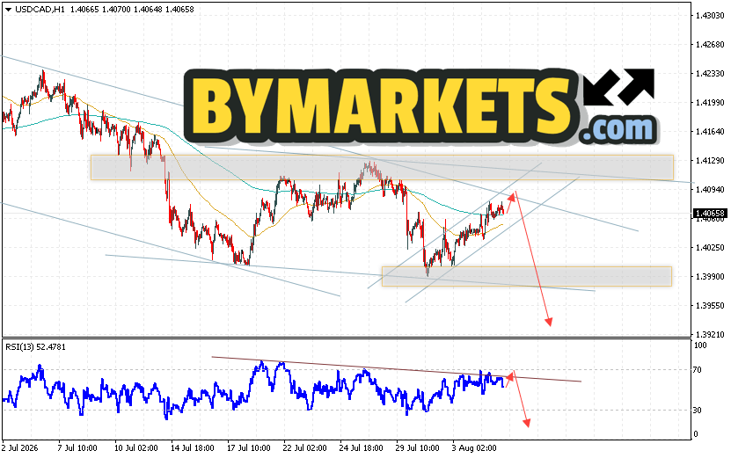This screenshot has height=458, width=731.
Task: Select the upper gray resistance zone rectangle
Action: [x=383, y=167]
